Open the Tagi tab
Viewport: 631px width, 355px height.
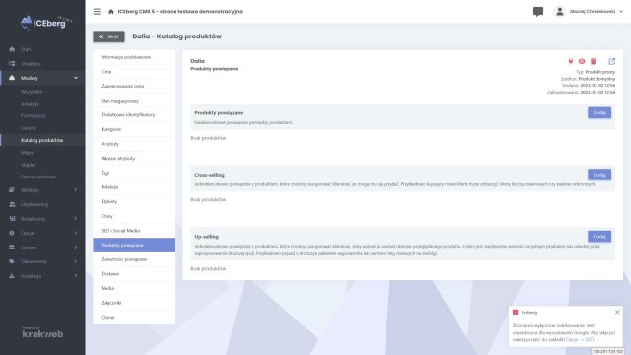[134, 173]
